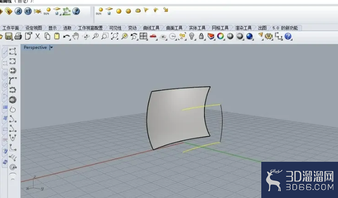This screenshot has height=198, width=338.
Task: Switch to the 出图 tab
Action: tap(262, 28)
